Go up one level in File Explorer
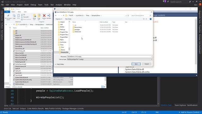202x114 pixels. 14,25
